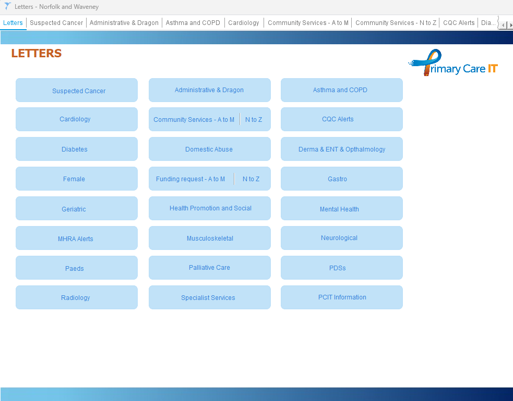Screen dimensions: 513x401
Task: Select the CQC Alerts tab
Action: [459, 23]
